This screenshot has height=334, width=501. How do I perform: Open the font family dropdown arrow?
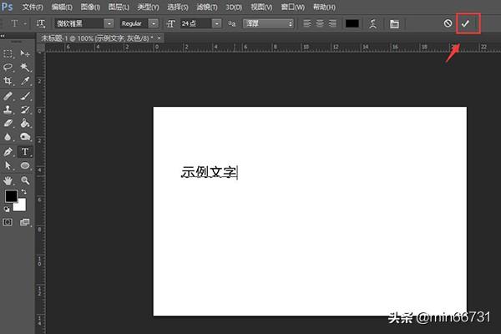click(109, 23)
